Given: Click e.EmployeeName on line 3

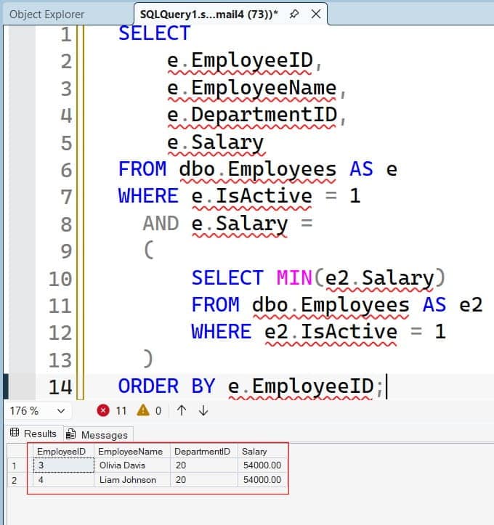Looking at the screenshot, I should click(252, 89).
